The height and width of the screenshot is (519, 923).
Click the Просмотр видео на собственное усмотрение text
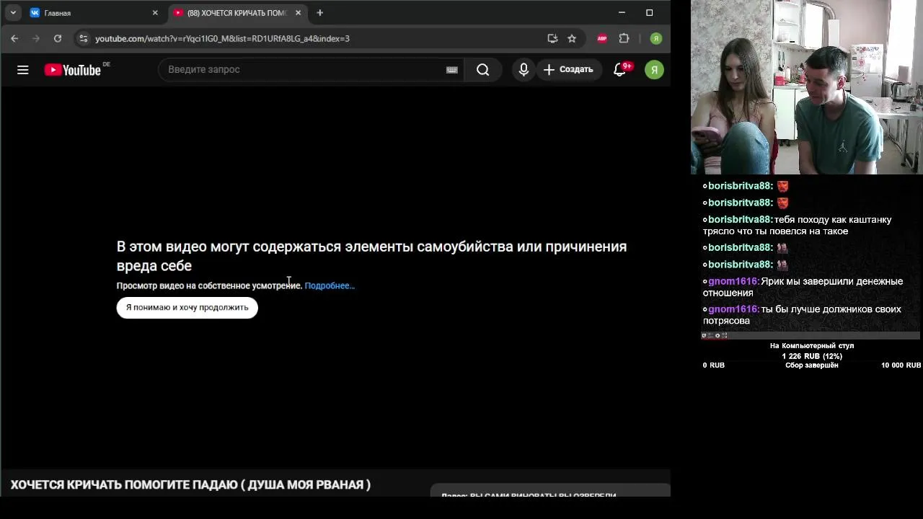pos(209,285)
